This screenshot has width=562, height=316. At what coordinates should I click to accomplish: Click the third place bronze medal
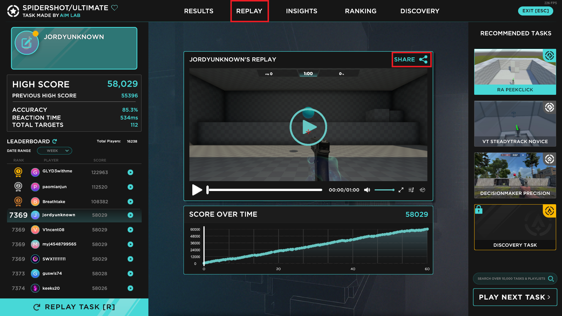point(18,202)
